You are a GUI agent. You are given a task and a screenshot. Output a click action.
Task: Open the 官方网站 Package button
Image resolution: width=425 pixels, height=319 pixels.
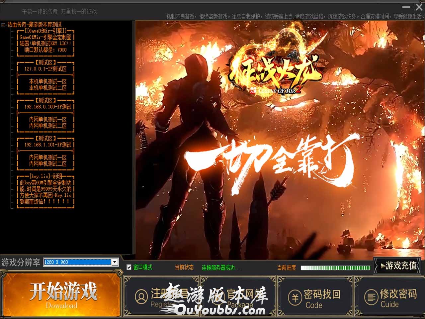[x=238, y=296]
